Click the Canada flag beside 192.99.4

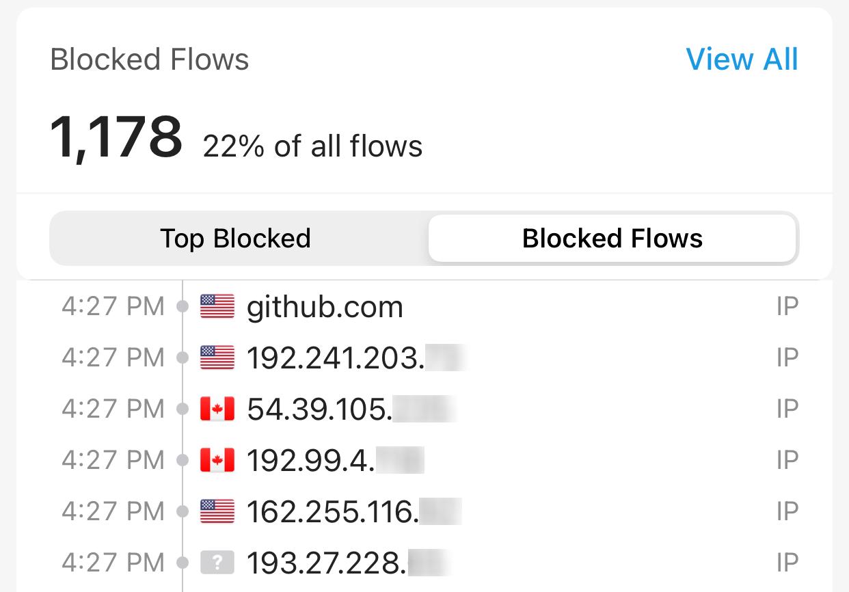click(217, 460)
